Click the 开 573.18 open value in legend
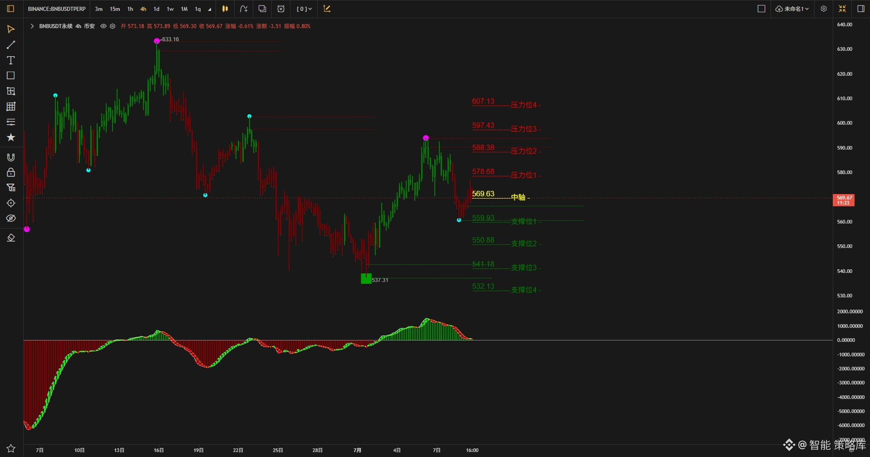This screenshot has height=457, width=870. 133,26
